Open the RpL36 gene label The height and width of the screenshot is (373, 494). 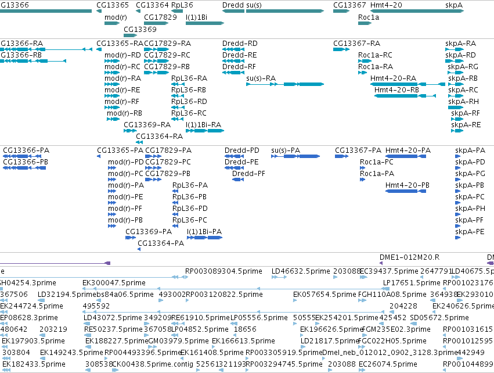(182, 5)
